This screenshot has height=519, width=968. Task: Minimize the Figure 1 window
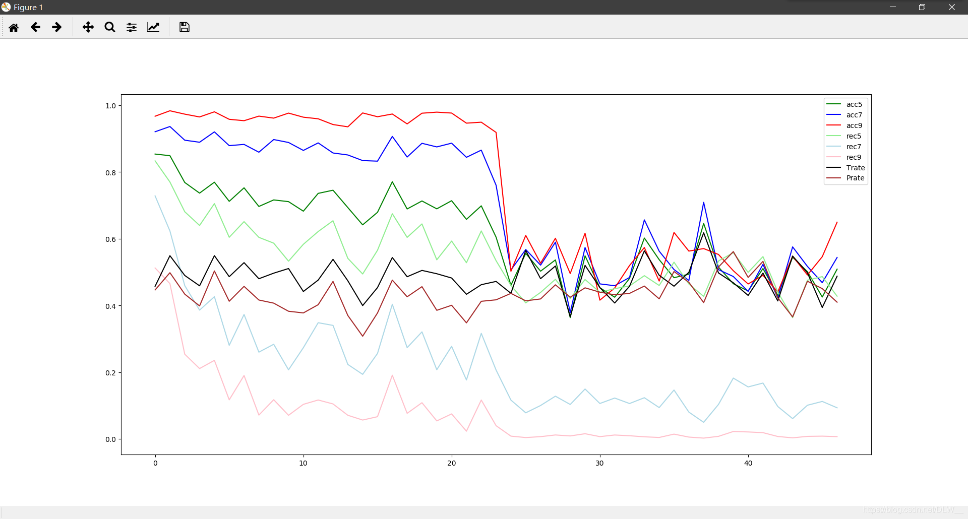pos(893,7)
